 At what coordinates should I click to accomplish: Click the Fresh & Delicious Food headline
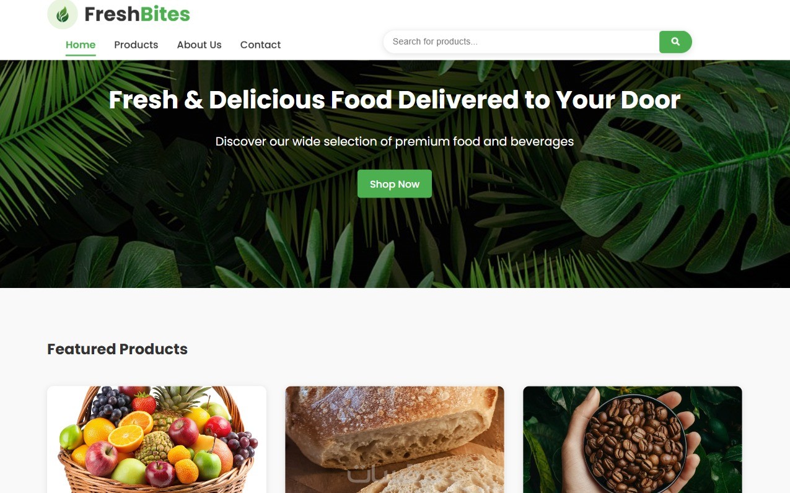[395, 100]
